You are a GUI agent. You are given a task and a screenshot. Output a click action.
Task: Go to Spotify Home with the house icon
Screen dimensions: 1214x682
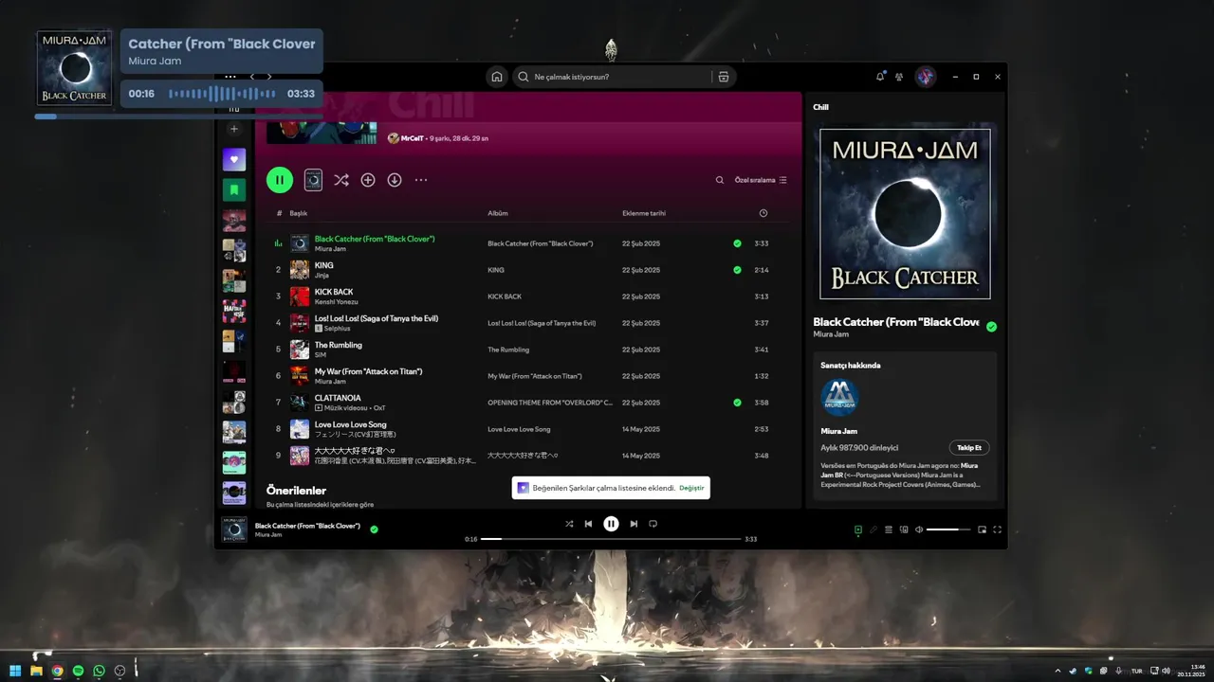pos(496,77)
